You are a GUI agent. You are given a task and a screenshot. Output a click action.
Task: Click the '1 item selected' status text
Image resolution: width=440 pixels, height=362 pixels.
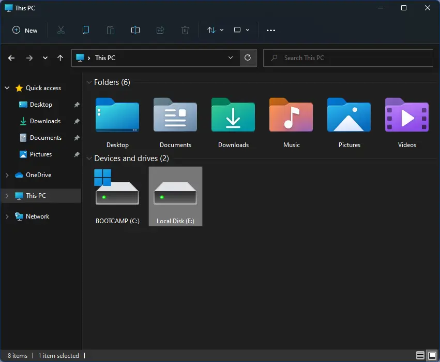click(x=58, y=356)
